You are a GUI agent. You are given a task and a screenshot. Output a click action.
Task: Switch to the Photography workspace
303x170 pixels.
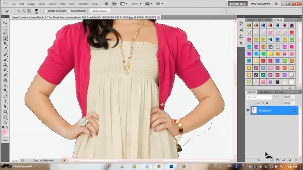[x=260, y=4]
